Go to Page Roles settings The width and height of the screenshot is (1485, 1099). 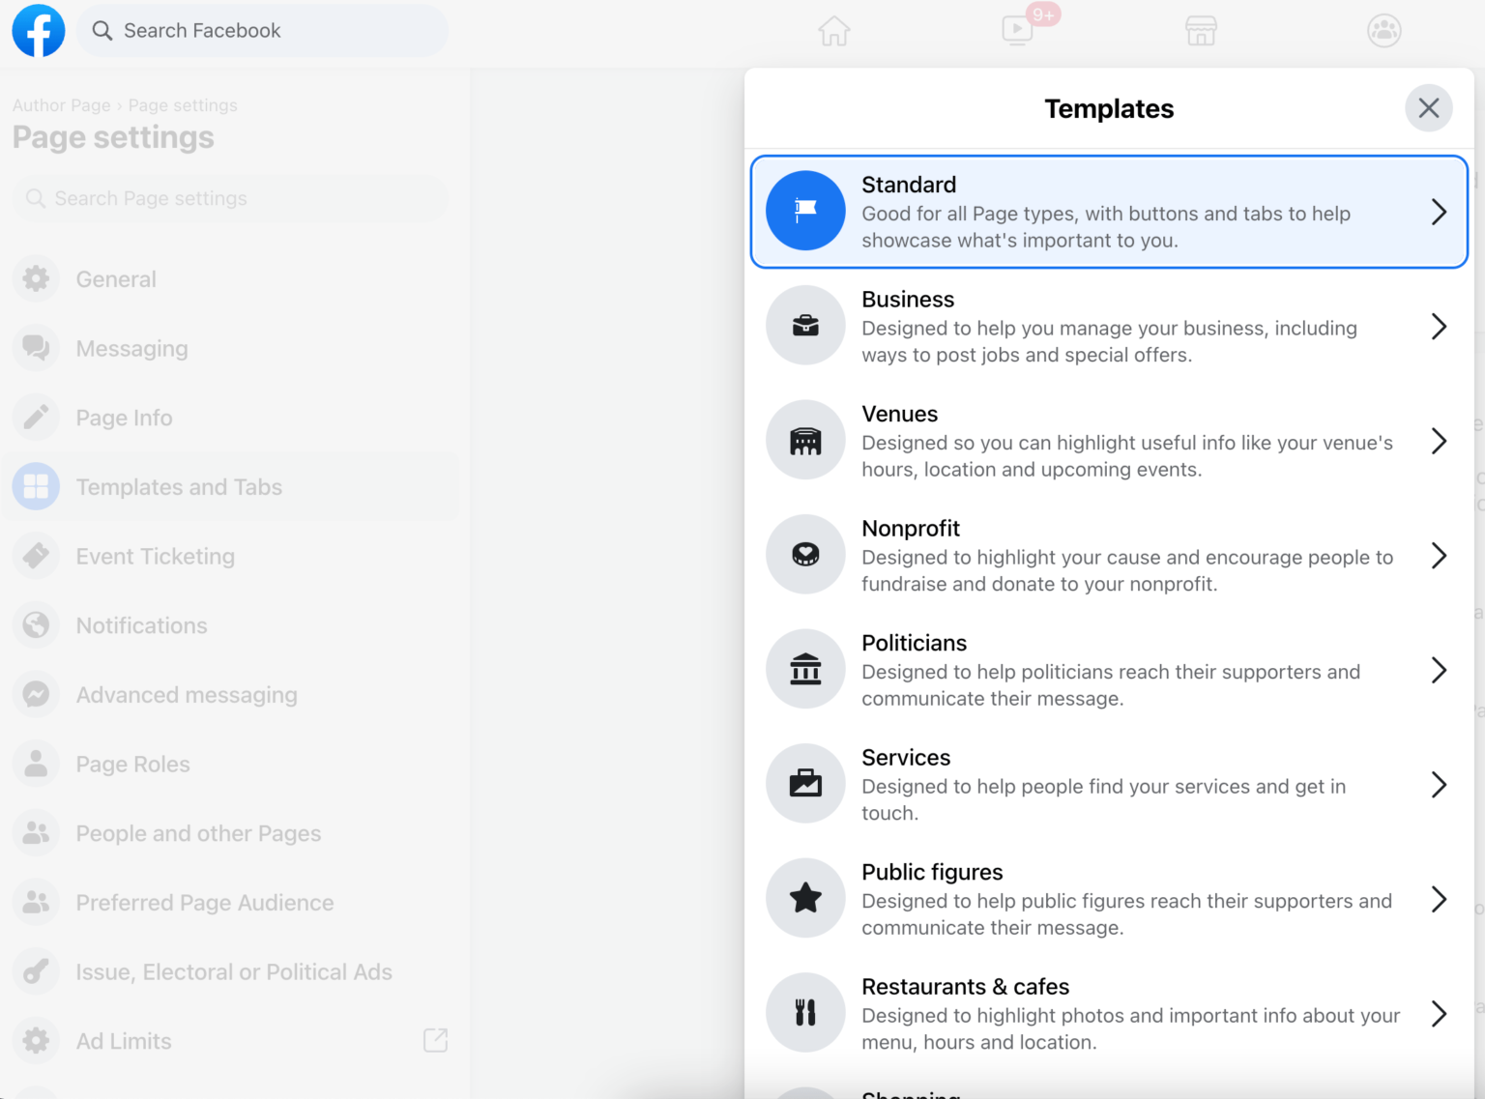(x=132, y=765)
